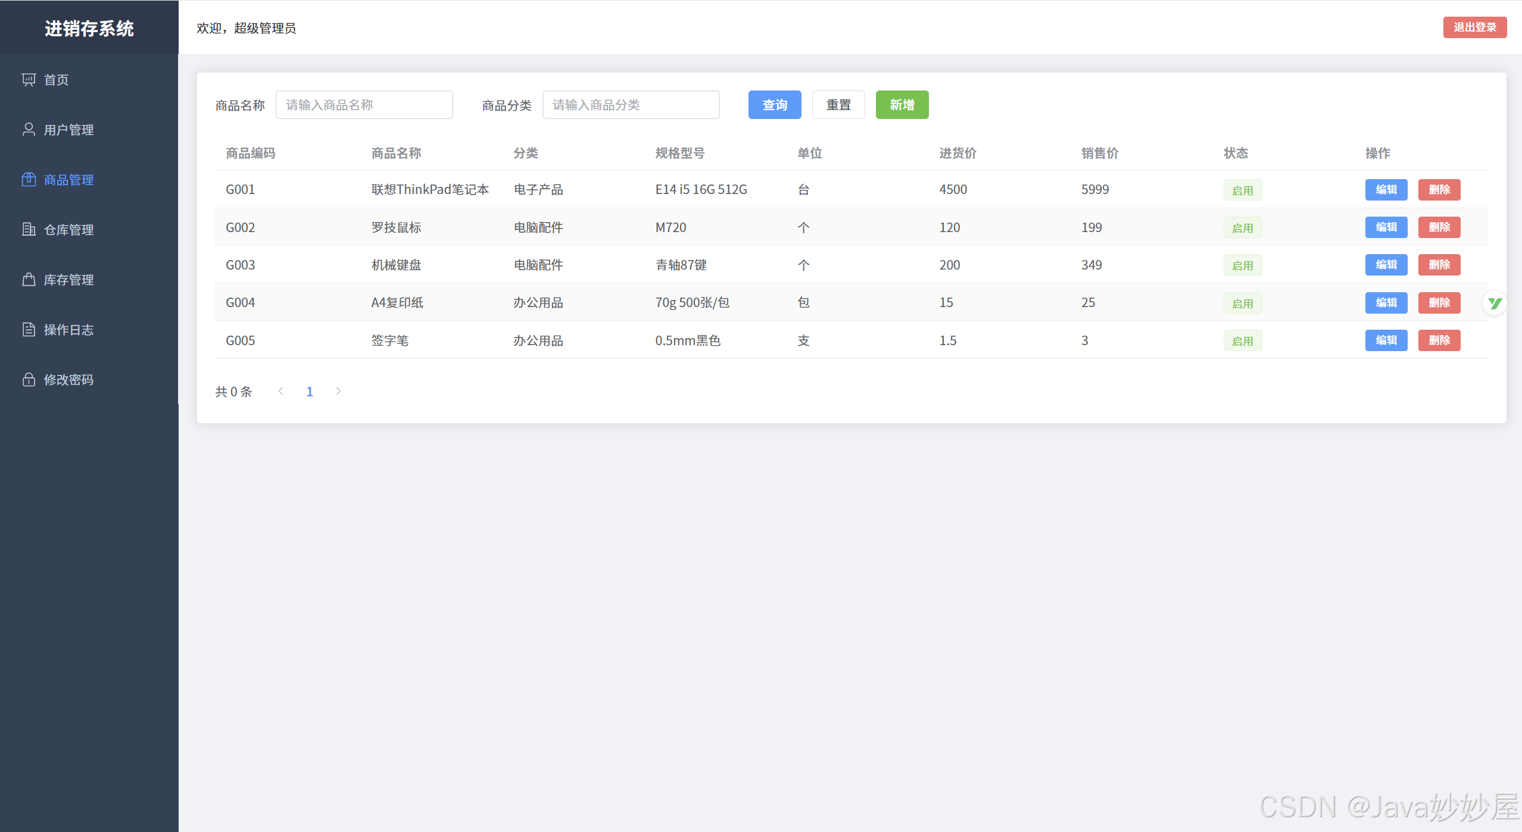Click the 70g 500张/包 spec cell
Viewport: 1522px width, 832px height.
(x=692, y=303)
